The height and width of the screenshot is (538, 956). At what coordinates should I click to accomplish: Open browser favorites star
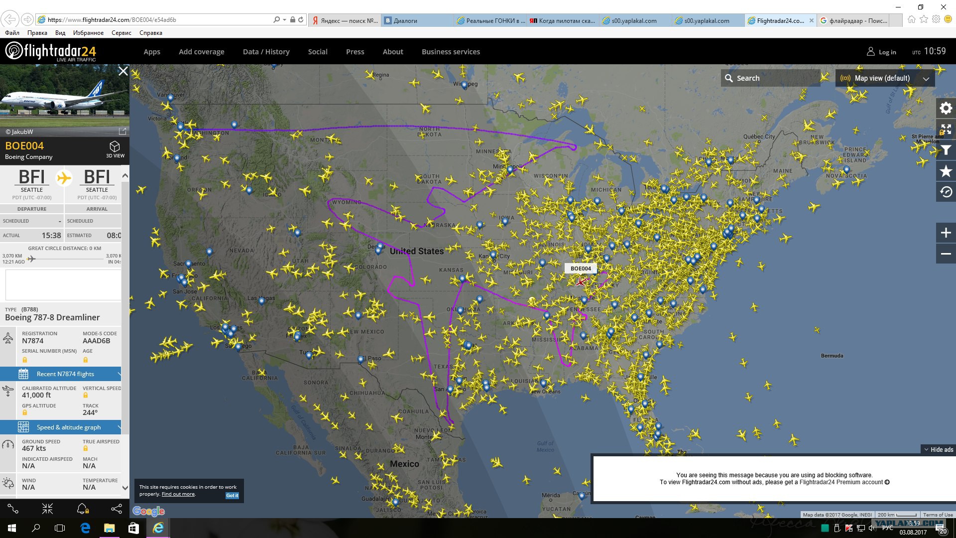click(x=924, y=19)
